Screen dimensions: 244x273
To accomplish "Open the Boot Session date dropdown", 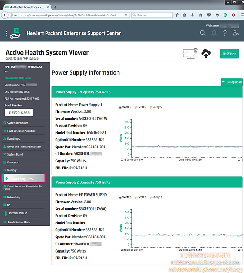I will click(19, 113).
